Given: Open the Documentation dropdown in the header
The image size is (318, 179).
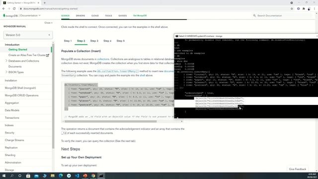Looking at the screenshot, I should [x=30, y=15].
